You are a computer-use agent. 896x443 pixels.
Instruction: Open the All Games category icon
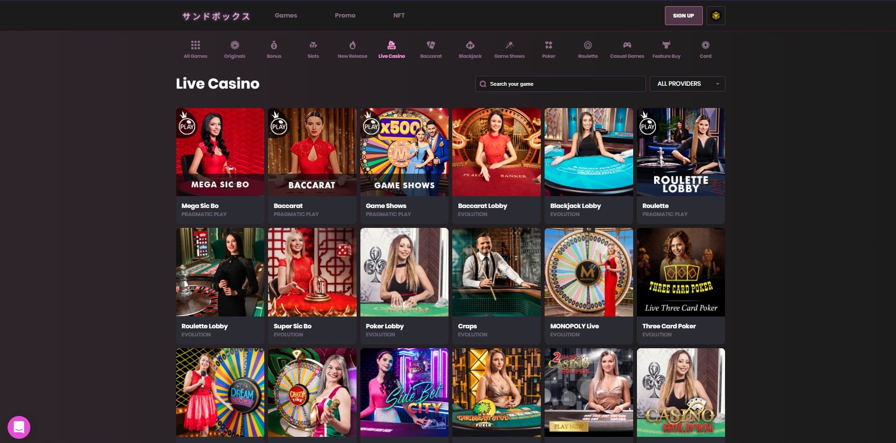196,45
